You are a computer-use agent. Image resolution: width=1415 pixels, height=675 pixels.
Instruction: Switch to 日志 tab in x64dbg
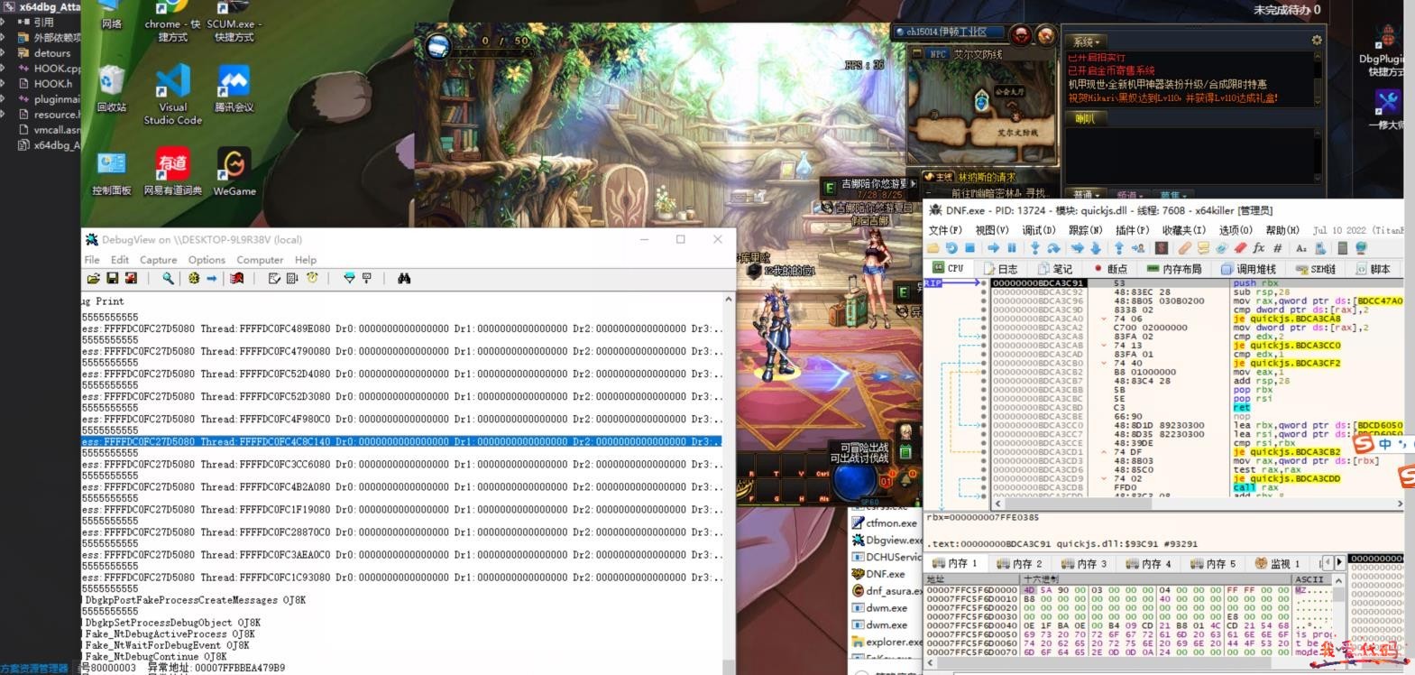[1000, 269]
